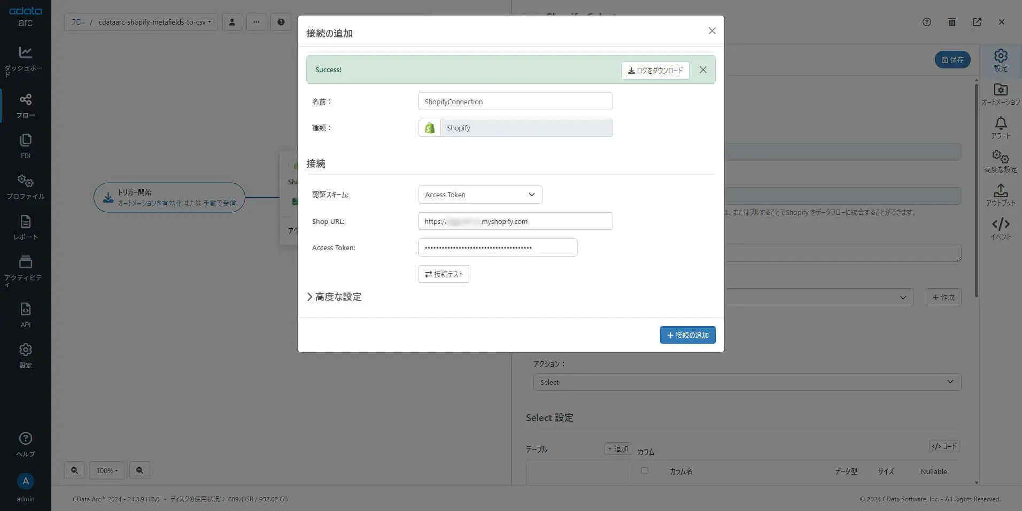Open the 100% zoom level dropdown

coord(107,470)
